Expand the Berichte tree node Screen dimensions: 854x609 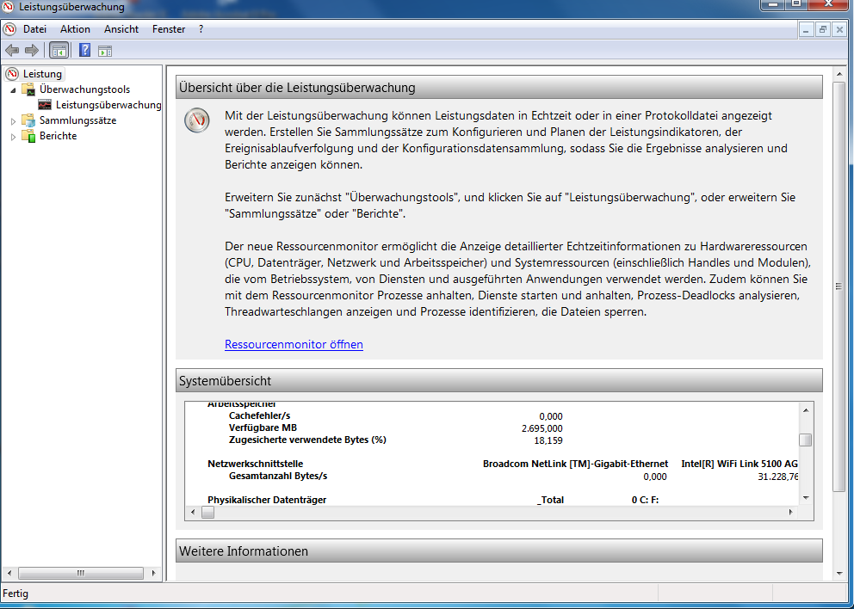(x=14, y=135)
